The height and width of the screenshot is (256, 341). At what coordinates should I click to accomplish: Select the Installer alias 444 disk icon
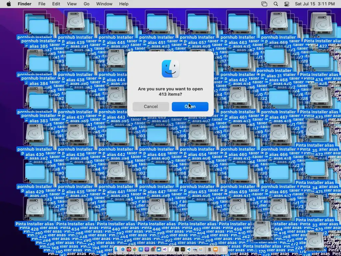116,59
